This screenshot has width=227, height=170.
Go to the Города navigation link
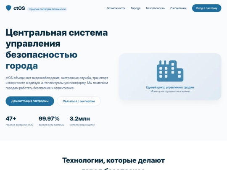[135, 8]
